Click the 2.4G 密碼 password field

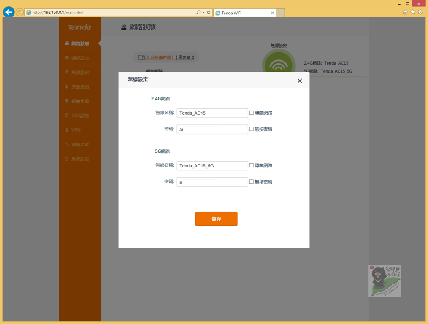[x=212, y=129]
